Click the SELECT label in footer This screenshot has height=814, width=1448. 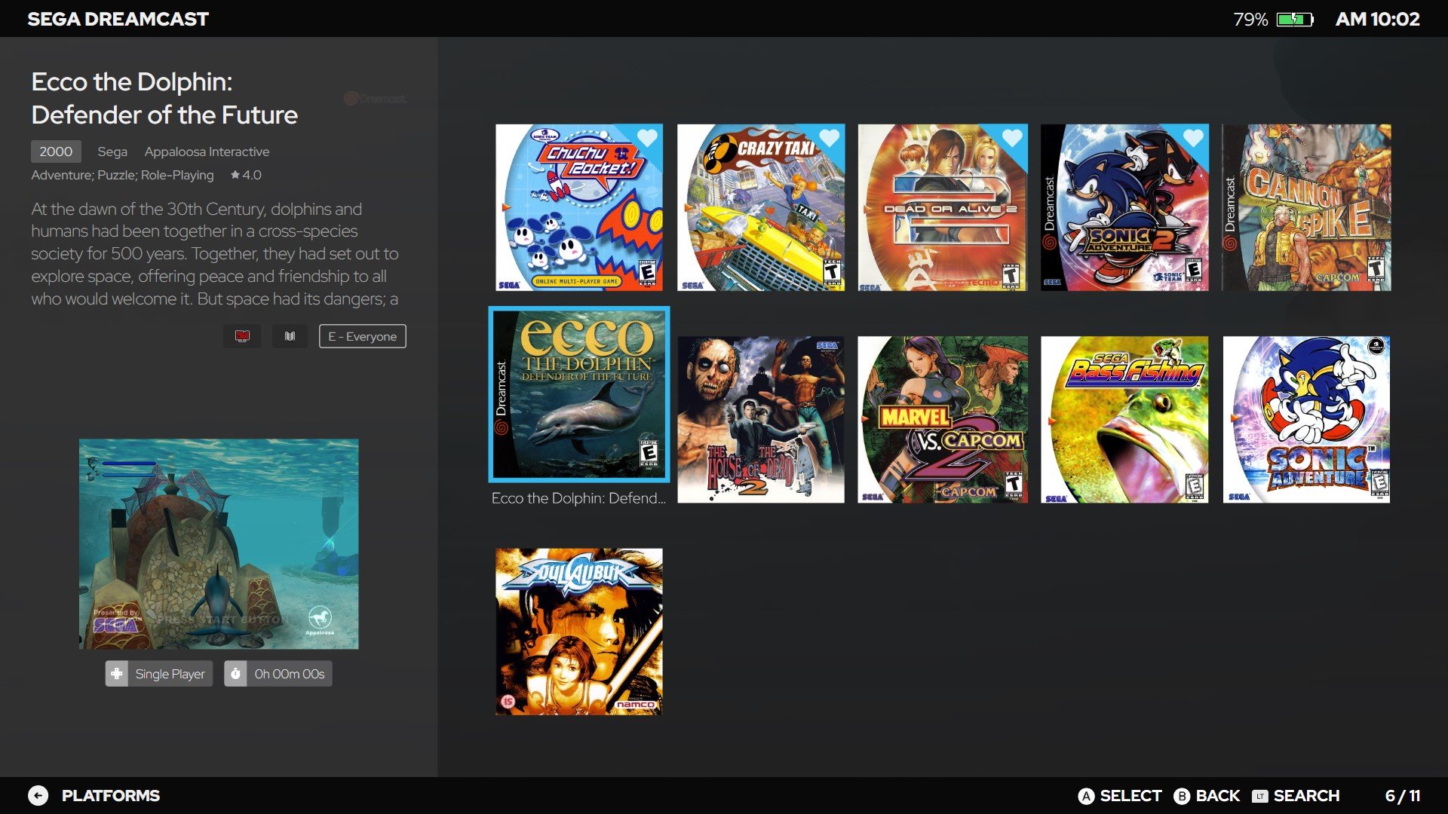[1130, 796]
